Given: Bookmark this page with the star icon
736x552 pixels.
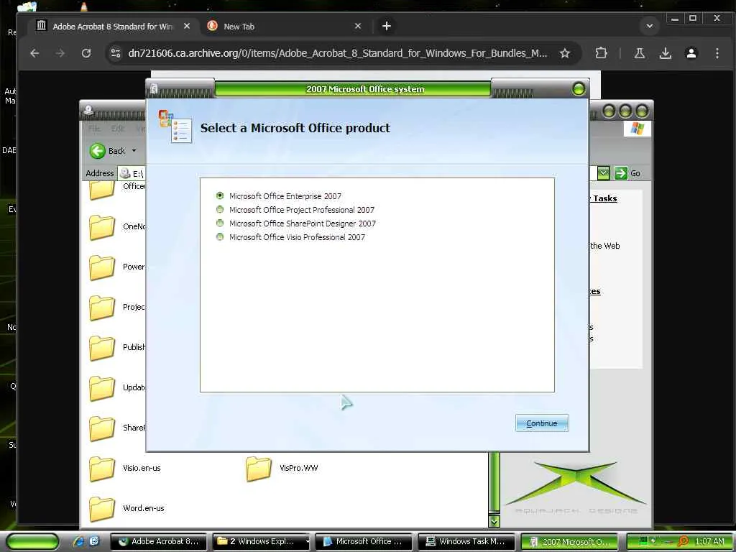Looking at the screenshot, I should click(565, 53).
